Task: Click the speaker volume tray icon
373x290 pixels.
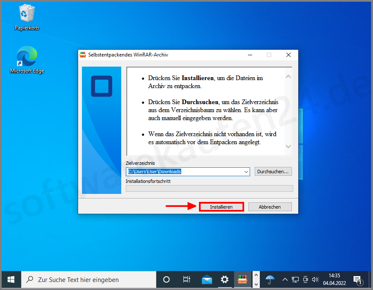Action: pos(315,279)
